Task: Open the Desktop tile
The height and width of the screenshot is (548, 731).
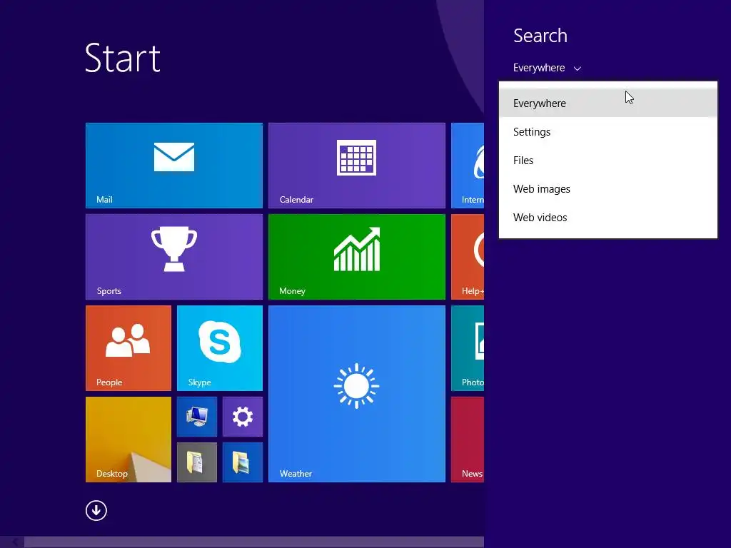Action: tap(128, 440)
